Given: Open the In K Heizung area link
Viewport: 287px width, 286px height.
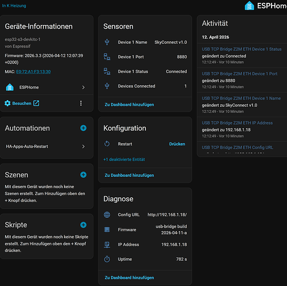Looking at the screenshot, I should pos(14,6).
